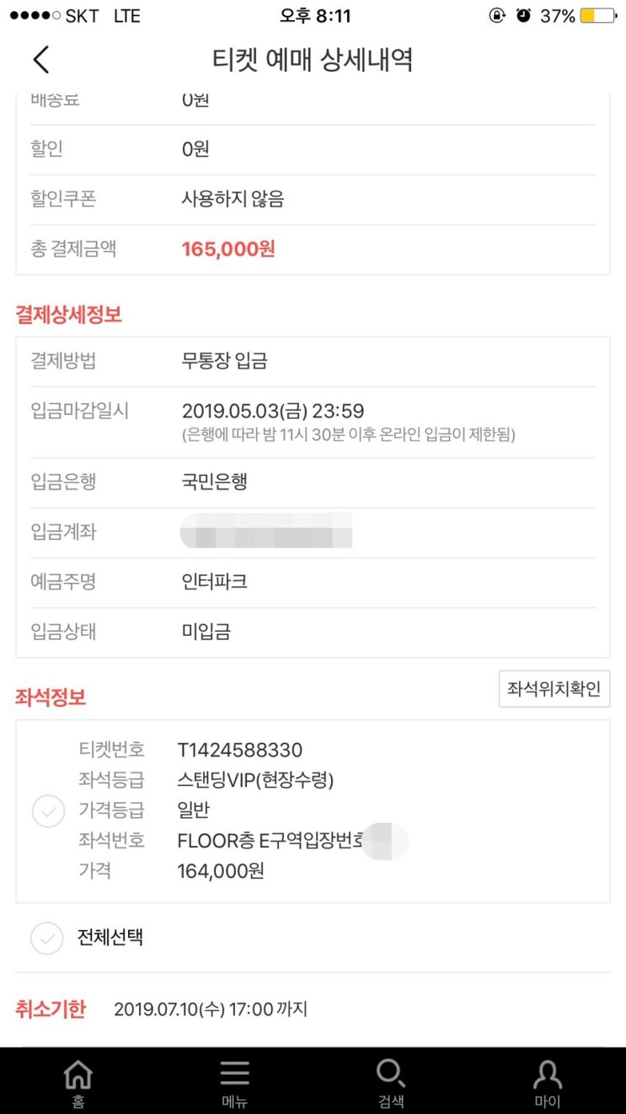Toggle the 전체선택 select-all checkbox
626x1114 pixels.
pos(47,938)
